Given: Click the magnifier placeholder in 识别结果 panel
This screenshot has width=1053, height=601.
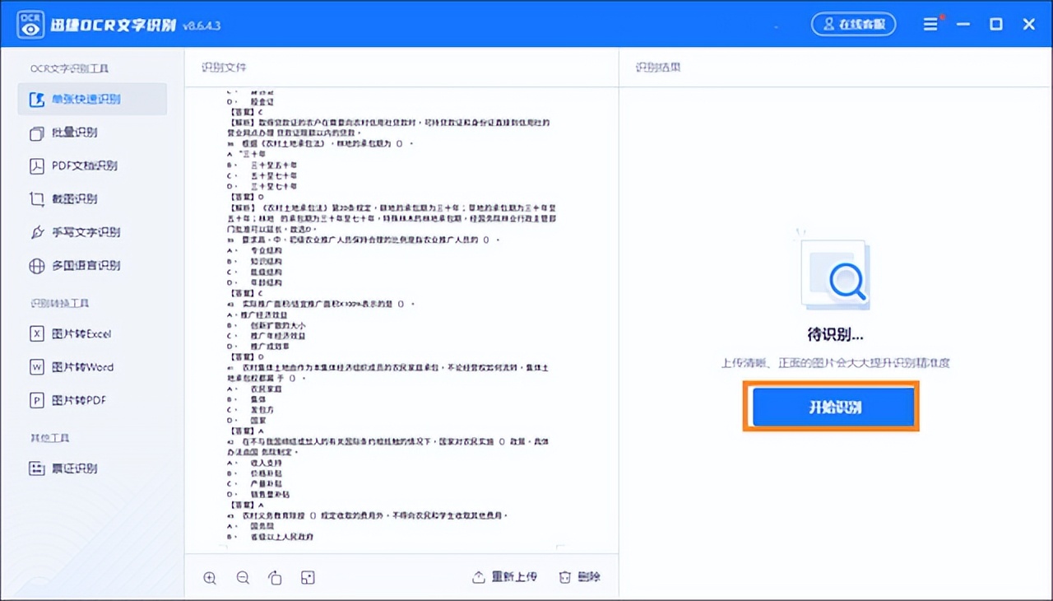Looking at the screenshot, I should (x=833, y=275).
